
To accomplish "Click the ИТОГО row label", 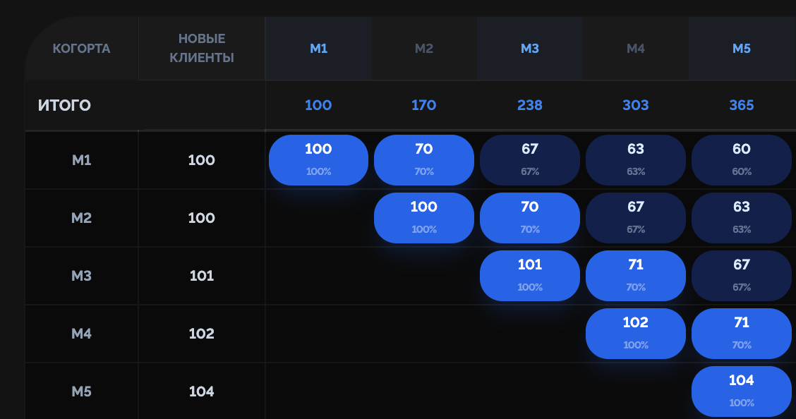I will [x=64, y=106].
